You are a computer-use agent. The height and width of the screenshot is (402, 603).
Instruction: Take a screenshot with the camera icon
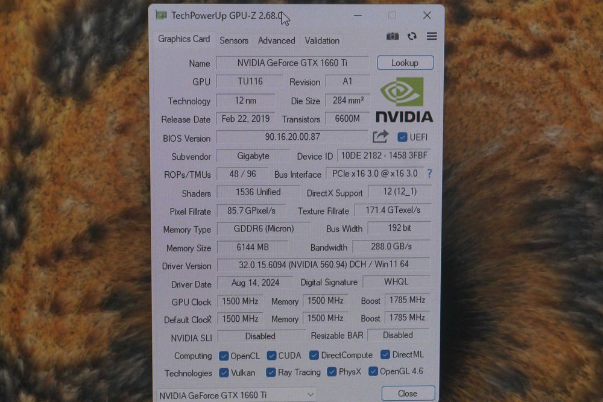click(393, 36)
